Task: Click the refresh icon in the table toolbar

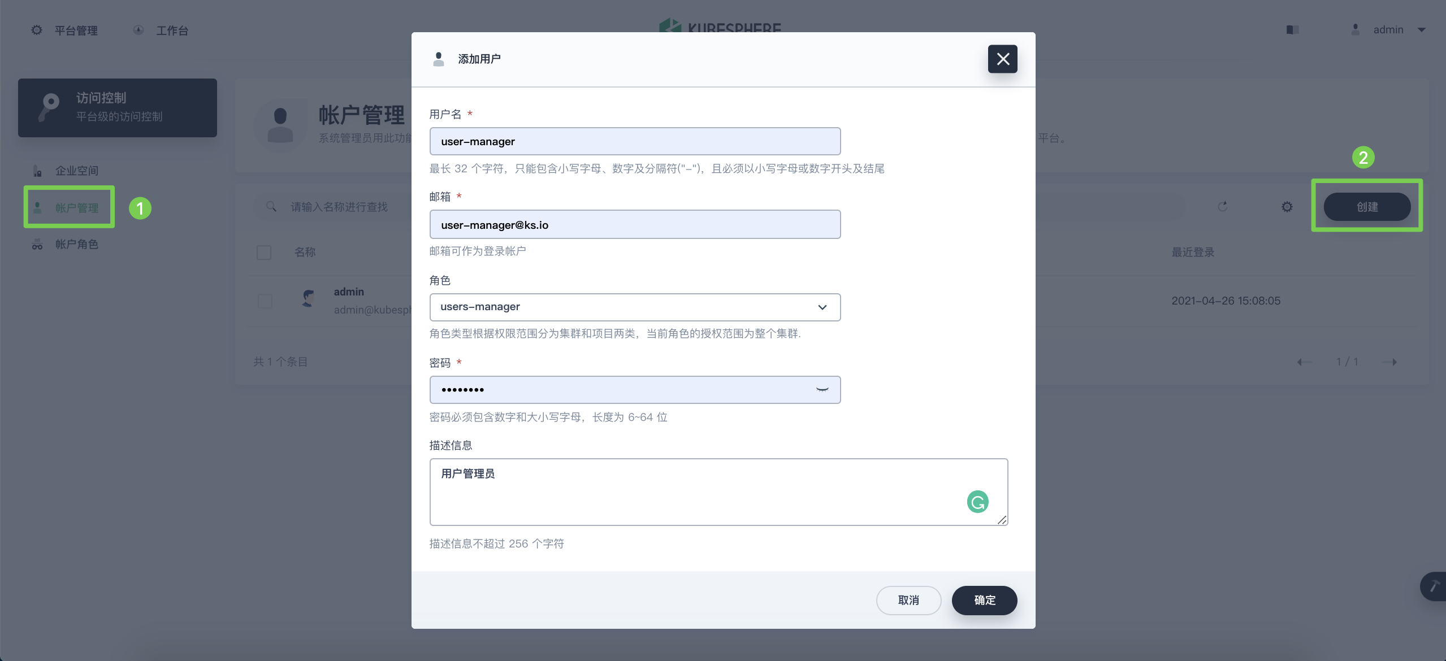Action: 1222,207
